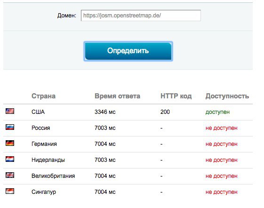Focus the Домен input field

coord(141,16)
